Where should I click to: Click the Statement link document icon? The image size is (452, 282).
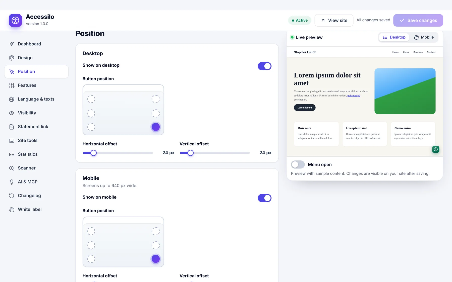pyautogui.click(x=12, y=127)
